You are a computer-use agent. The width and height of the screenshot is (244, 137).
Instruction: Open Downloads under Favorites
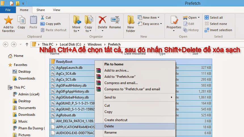click(x=24, y=78)
